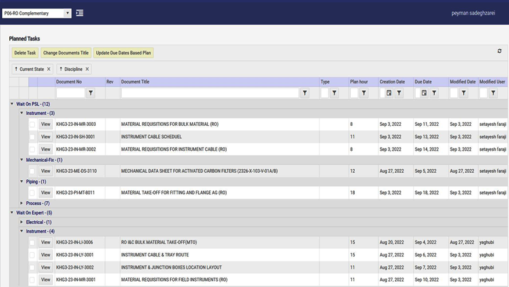Collapse the Wait On PSL - (12) group
Image resolution: width=509 pixels, height=287 pixels.
pos(13,103)
